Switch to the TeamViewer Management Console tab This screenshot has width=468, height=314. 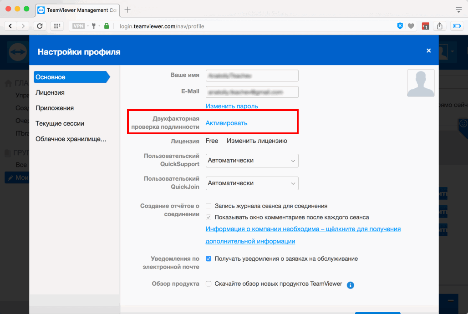(77, 10)
